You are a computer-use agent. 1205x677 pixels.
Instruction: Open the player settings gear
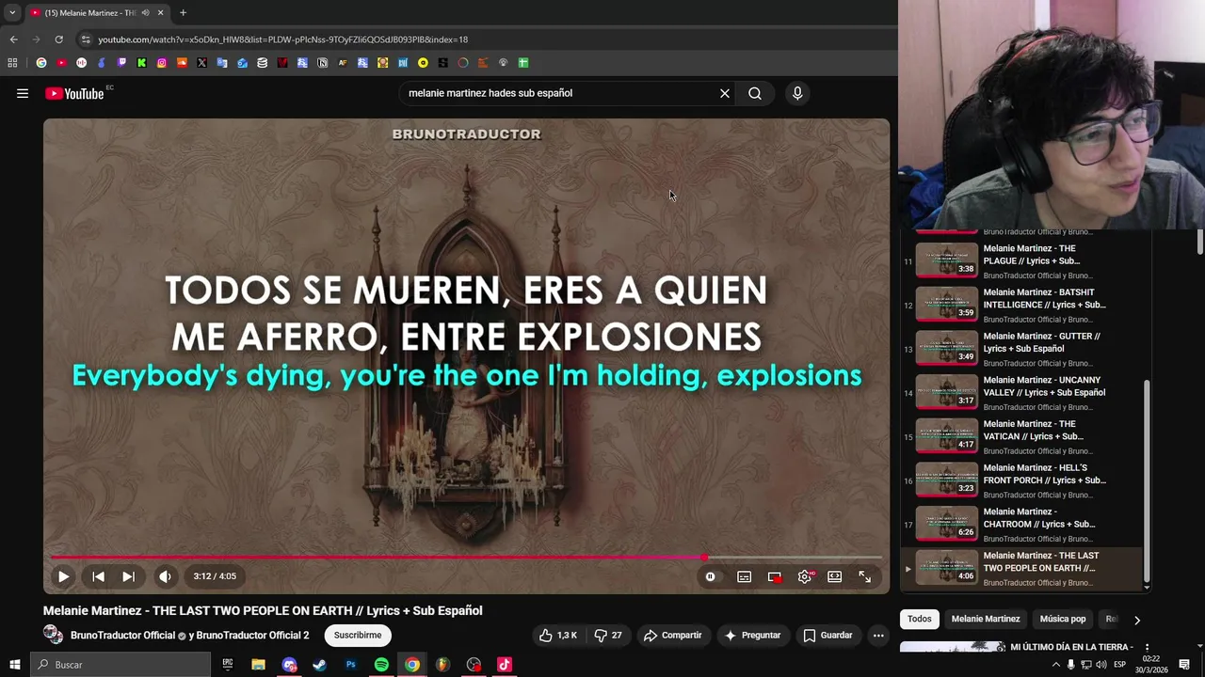(x=805, y=576)
